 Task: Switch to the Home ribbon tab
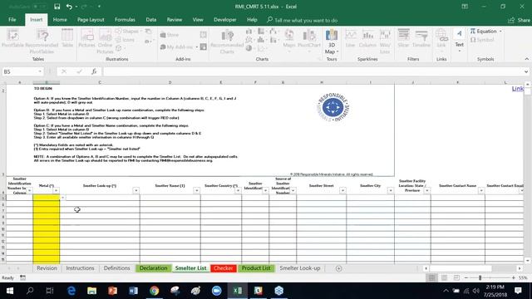point(60,20)
